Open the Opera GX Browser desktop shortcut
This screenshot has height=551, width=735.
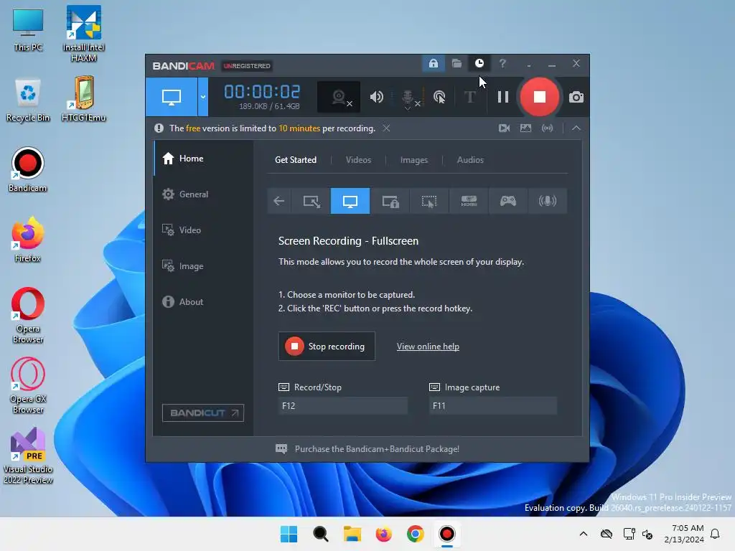tap(28, 385)
